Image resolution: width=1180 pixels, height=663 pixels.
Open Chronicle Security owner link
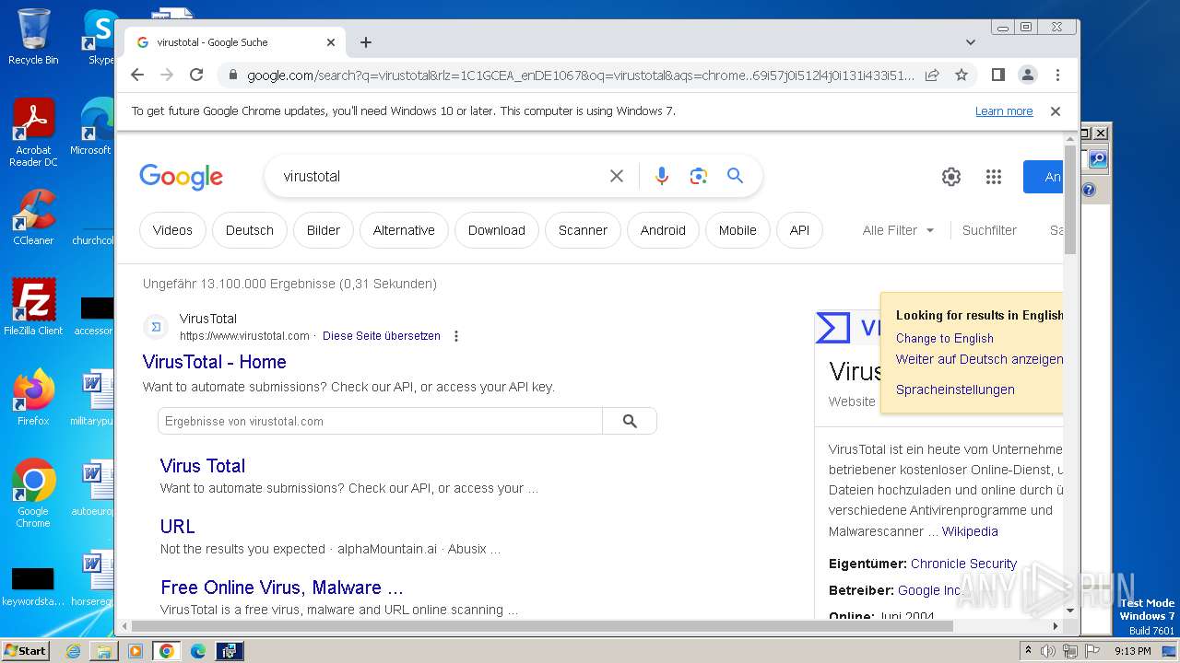coord(963,564)
